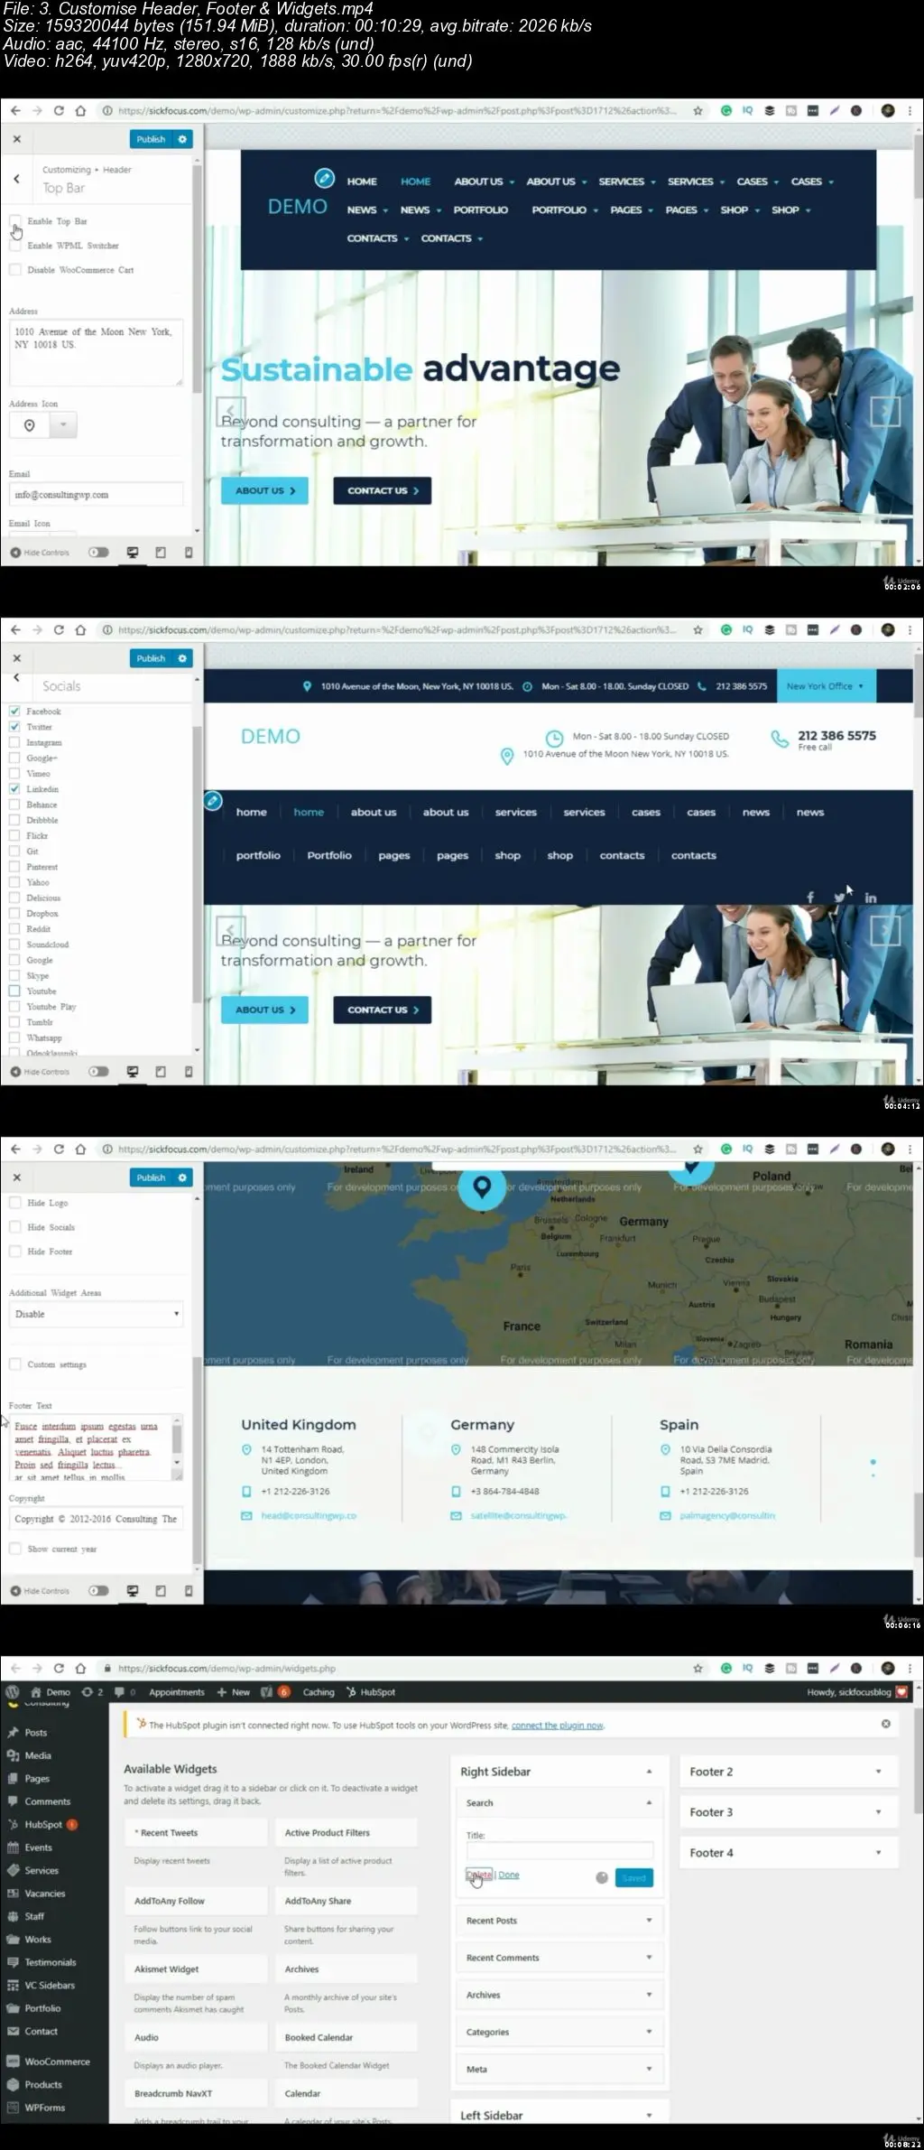The height and width of the screenshot is (2150, 924).
Task: Enable Show current year checkbox
Action: tap(15, 1549)
